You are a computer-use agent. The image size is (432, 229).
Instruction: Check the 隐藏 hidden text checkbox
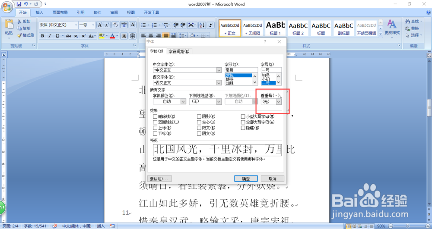(x=243, y=128)
